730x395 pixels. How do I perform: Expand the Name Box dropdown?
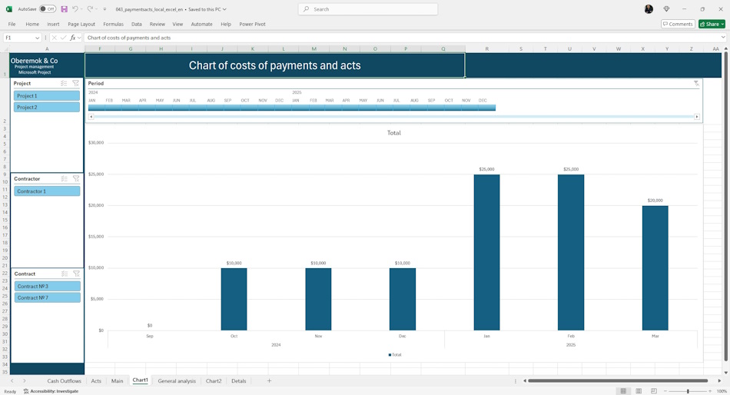click(x=37, y=38)
